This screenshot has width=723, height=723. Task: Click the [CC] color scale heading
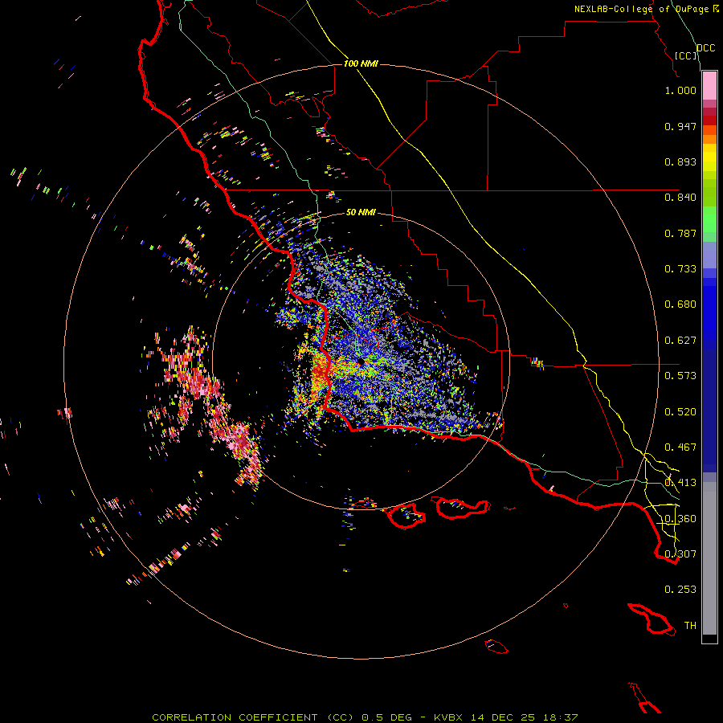(x=686, y=55)
